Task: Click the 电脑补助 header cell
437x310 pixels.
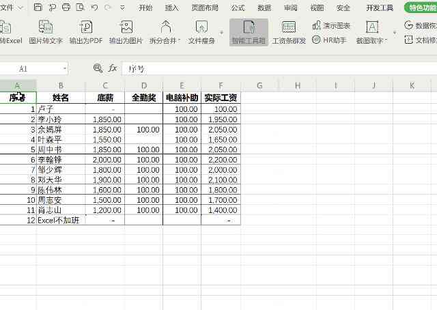Action: (182, 98)
